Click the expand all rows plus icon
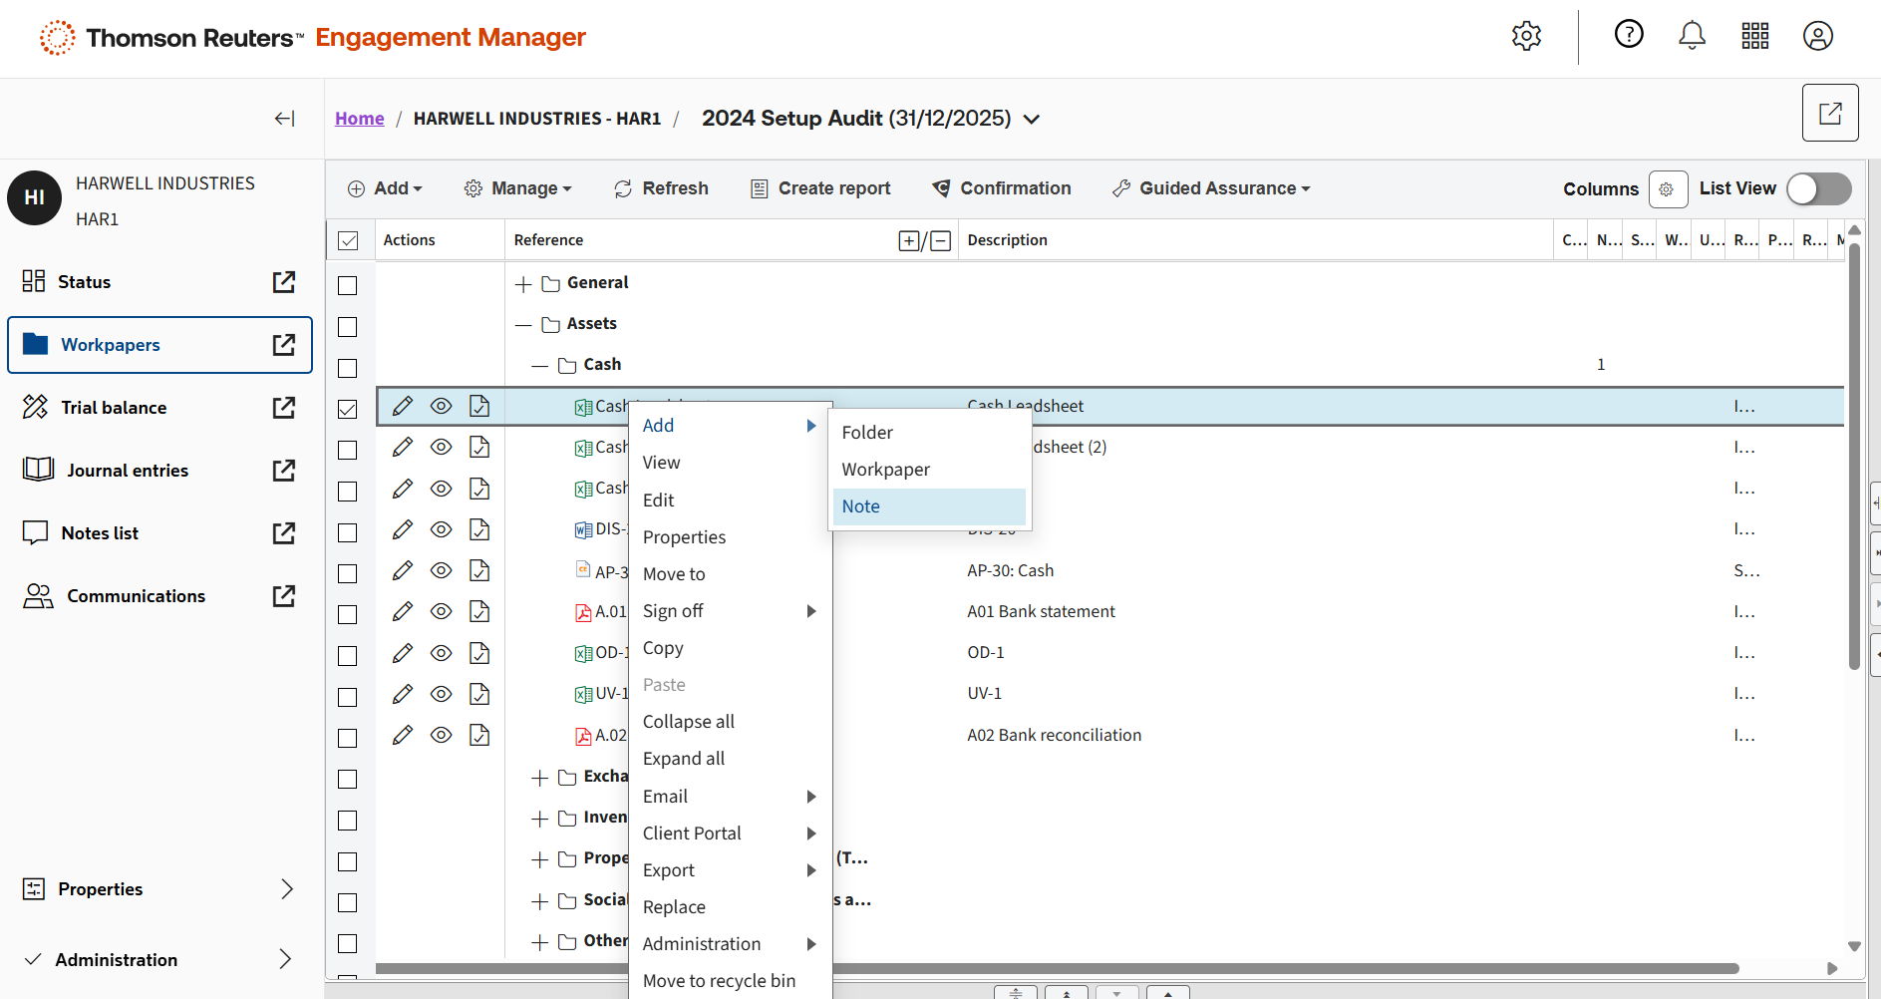 (908, 241)
